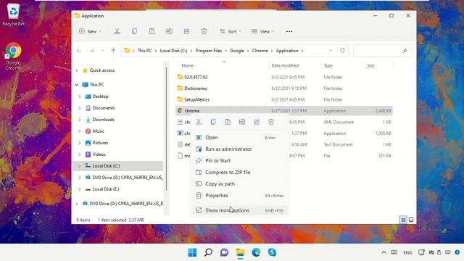Click the Cut icon in the toolbar

click(x=117, y=31)
